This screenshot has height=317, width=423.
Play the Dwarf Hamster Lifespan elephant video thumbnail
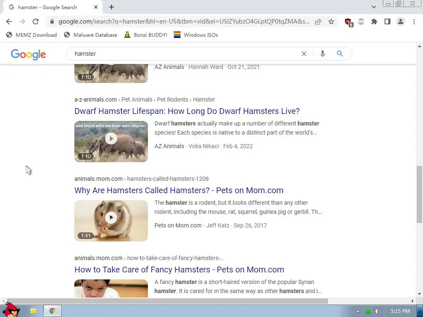click(x=111, y=141)
